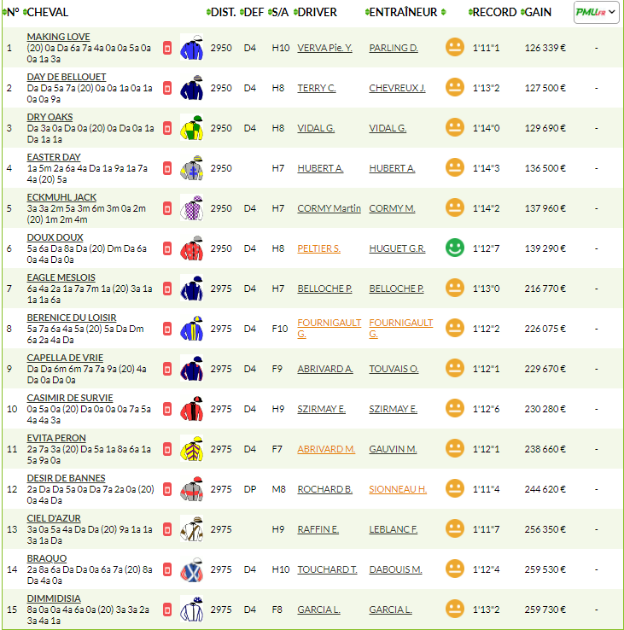
Task: Open driver FOURNIGAULT G. link
Action: 329,329
